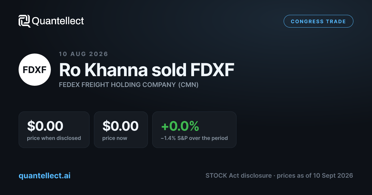372x195 pixels.
Task: Click the +0.0% performance card
Action: (x=194, y=129)
